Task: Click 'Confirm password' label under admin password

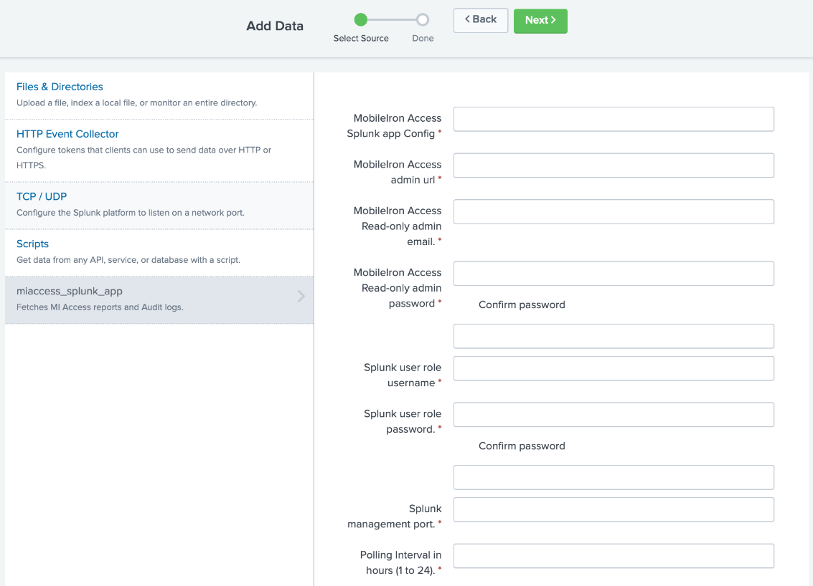Action: (x=522, y=305)
